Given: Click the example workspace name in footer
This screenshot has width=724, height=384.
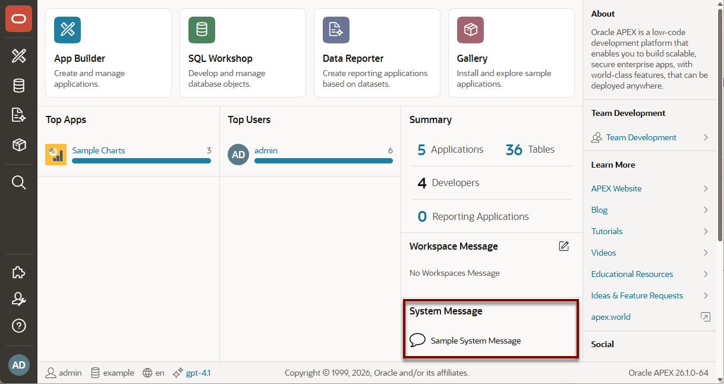Looking at the screenshot, I should [x=119, y=373].
